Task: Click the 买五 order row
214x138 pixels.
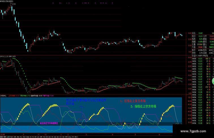Action: [x=203, y=33]
